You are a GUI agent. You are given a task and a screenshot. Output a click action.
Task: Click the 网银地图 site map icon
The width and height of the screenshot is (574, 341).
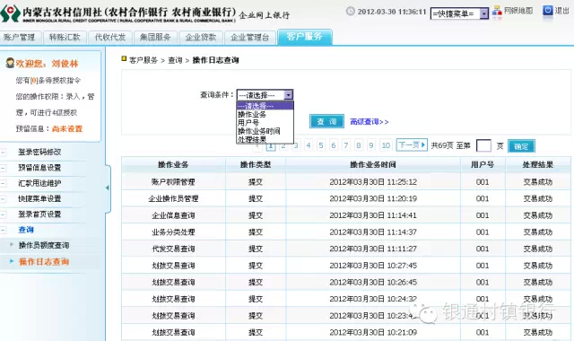(497, 11)
